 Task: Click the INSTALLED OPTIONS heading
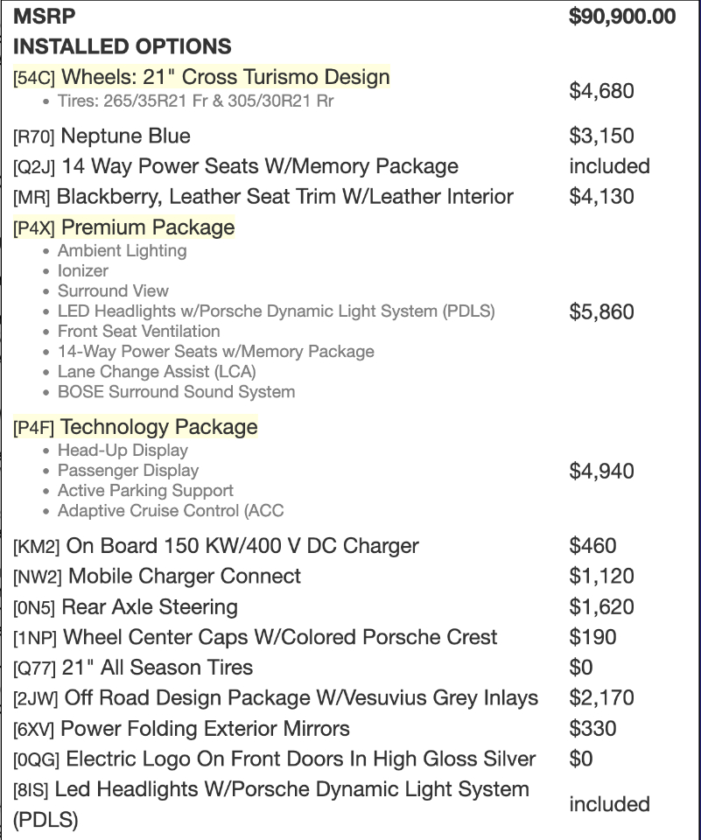click(122, 46)
